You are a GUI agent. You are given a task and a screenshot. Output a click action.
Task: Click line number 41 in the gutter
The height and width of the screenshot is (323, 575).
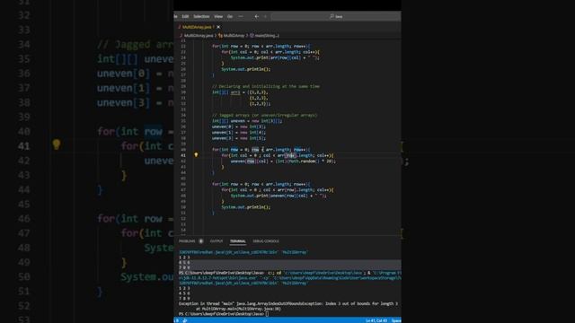pyautogui.click(x=183, y=155)
